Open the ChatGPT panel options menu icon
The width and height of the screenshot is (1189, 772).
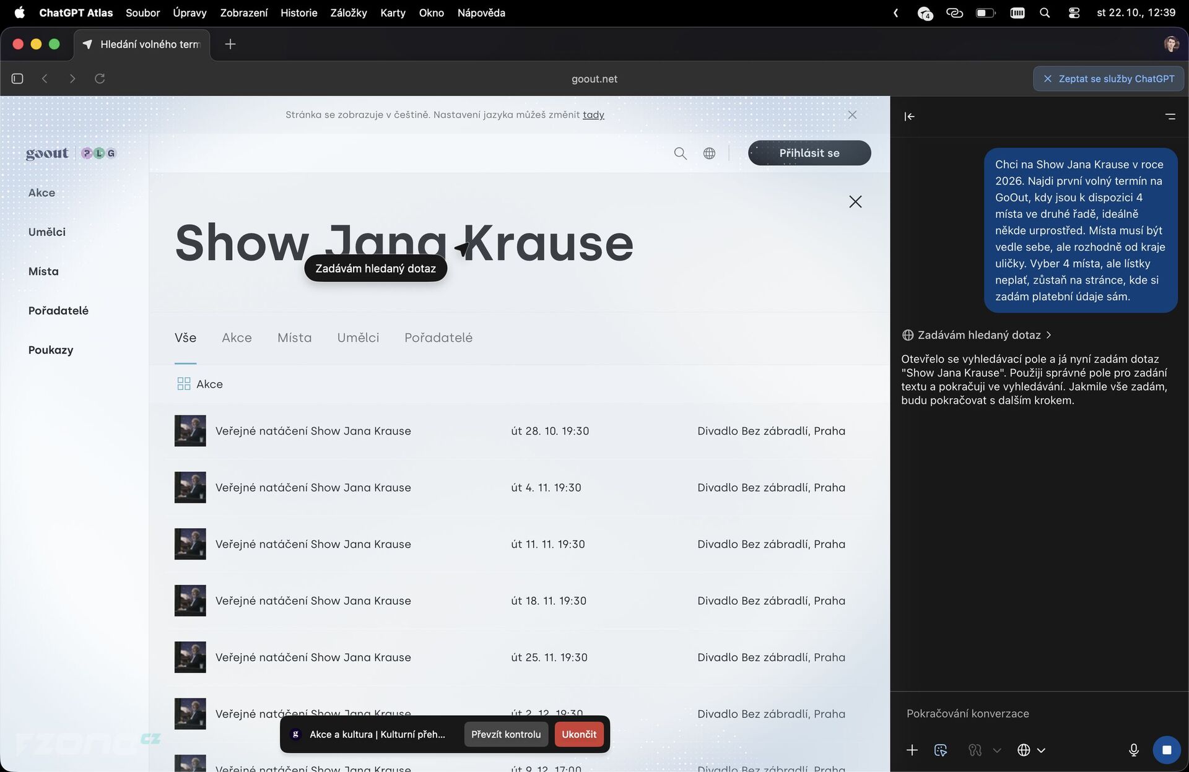tap(1170, 116)
